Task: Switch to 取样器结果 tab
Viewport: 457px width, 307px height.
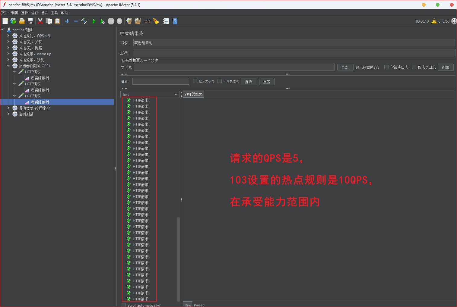Action: pyautogui.click(x=193, y=94)
